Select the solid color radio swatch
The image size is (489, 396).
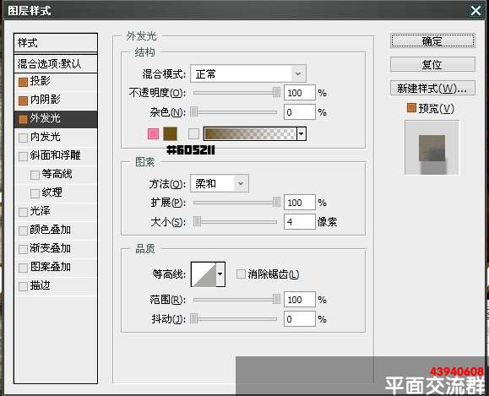pyautogui.click(x=153, y=133)
